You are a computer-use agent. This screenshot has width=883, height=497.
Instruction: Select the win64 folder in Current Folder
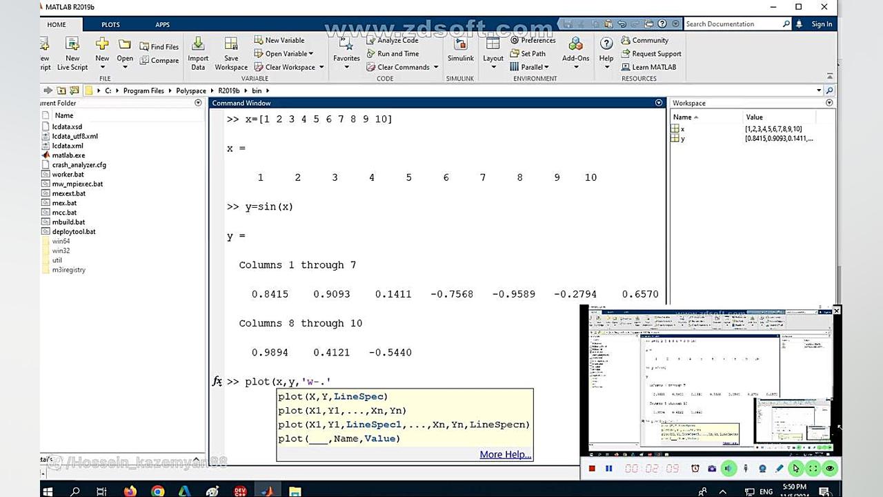coord(61,242)
